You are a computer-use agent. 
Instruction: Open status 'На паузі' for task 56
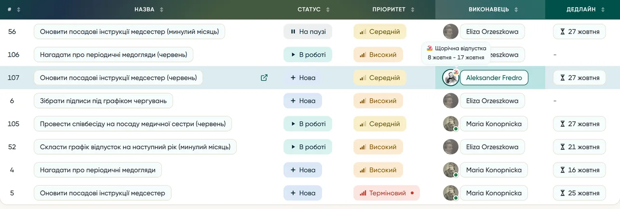click(x=308, y=32)
